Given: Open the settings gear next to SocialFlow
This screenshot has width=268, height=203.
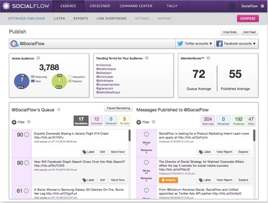Looking at the screenshot, I should point(263,6).
